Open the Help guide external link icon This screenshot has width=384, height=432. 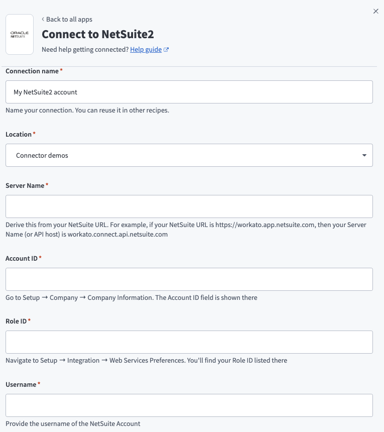point(165,49)
